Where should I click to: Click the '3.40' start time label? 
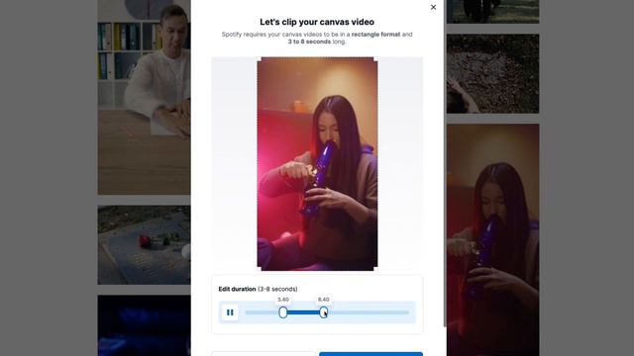click(283, 300)
